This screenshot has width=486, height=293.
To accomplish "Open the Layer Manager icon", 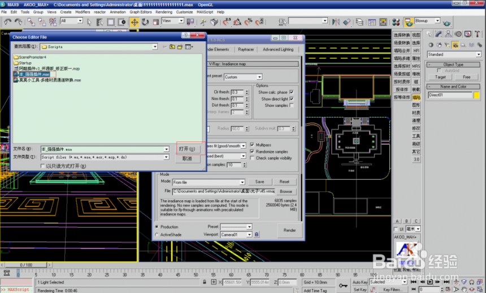I will (359, 21).
